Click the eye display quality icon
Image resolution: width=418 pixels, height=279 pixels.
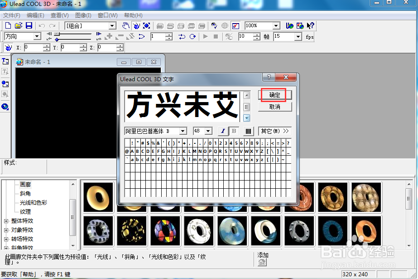[214, 25]
